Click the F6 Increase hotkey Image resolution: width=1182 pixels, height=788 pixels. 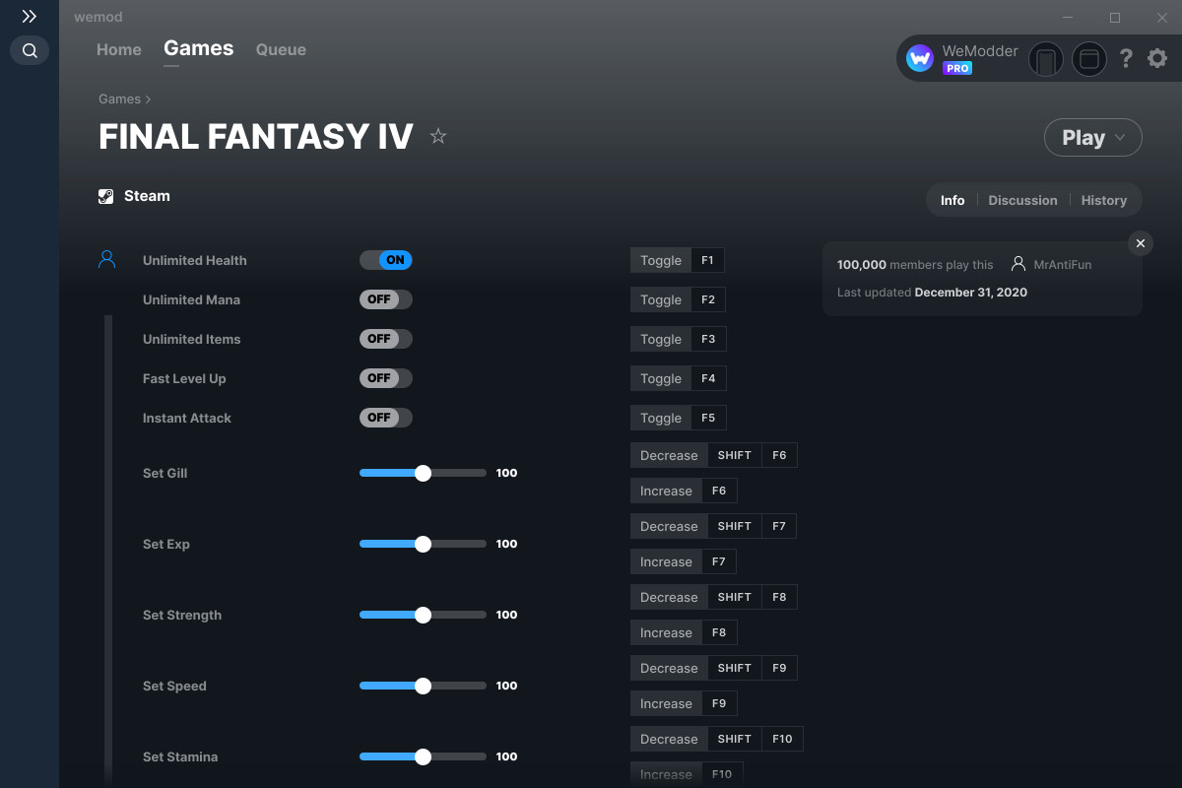(x=684, y=491)
